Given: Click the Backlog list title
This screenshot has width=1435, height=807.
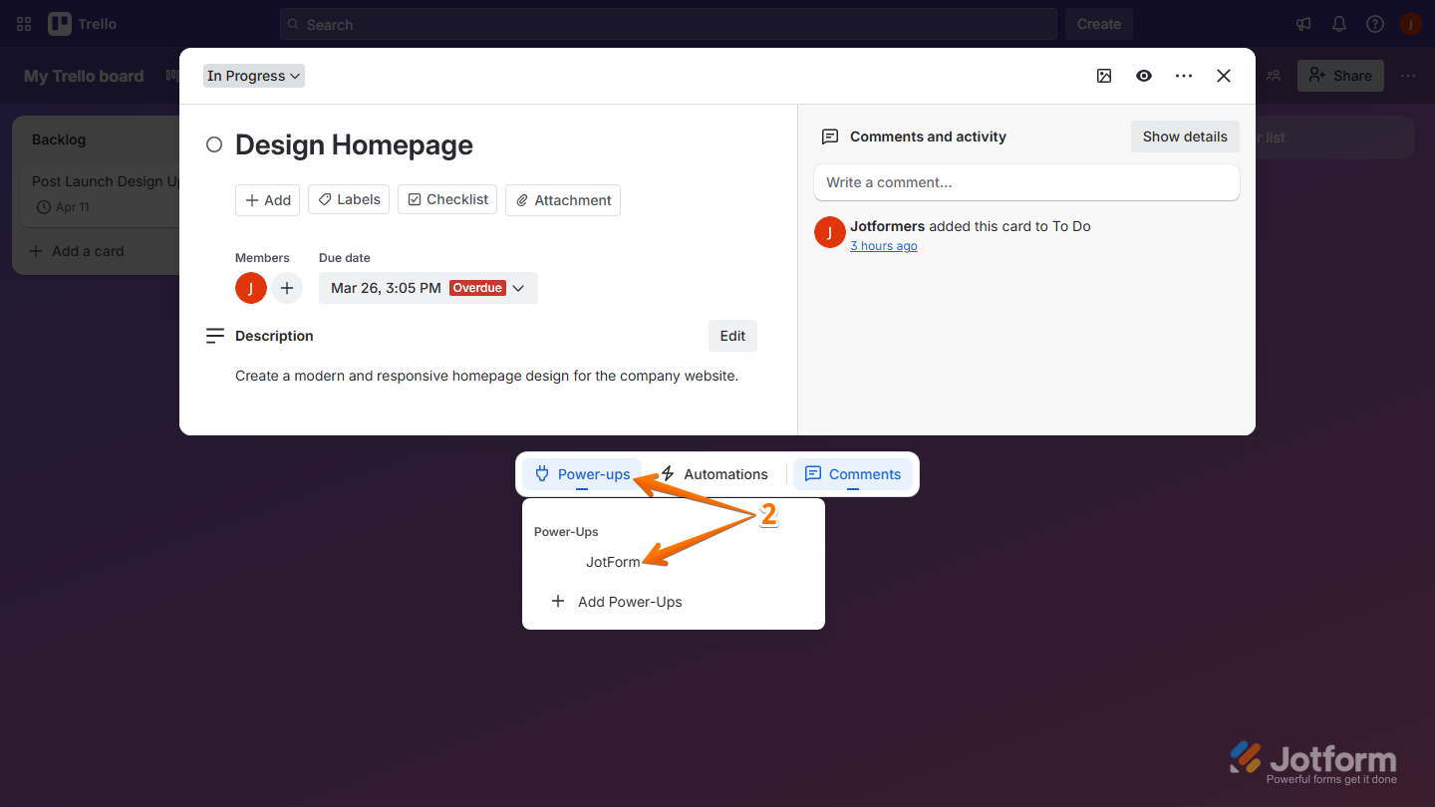Looking at the screenshot, I should (x=59, y=139).
